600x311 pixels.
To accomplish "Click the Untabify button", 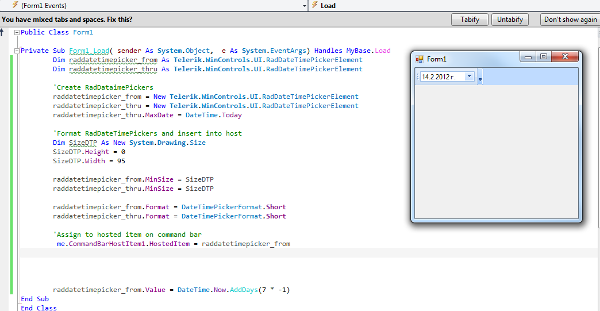I will click(x=510, y=20).
